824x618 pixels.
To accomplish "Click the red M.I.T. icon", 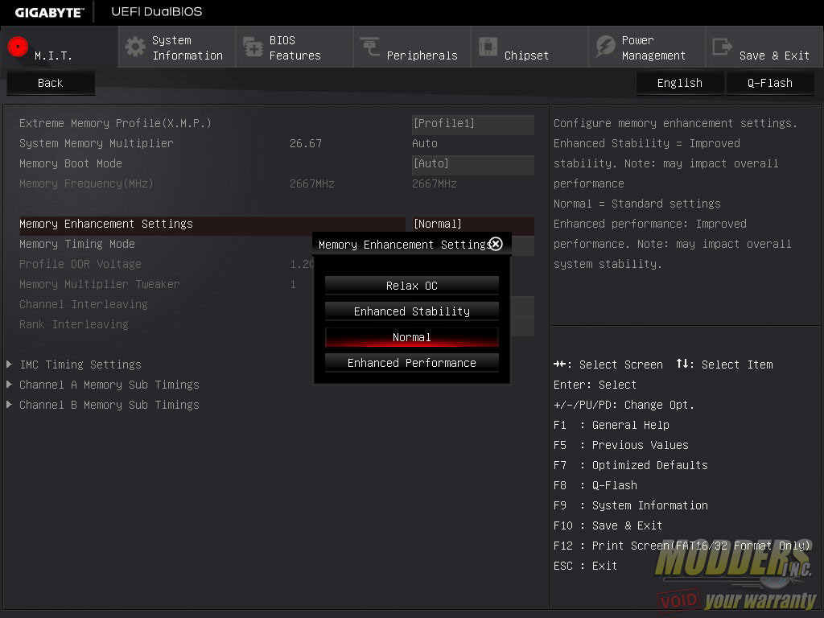I will [x=18, y=47].
